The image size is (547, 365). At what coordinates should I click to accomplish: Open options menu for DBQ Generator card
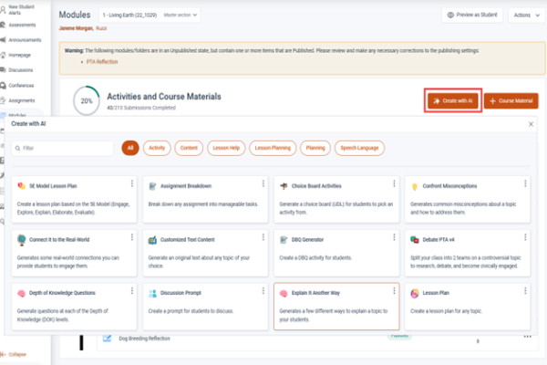pyautogui.click(x=394, y=237)
